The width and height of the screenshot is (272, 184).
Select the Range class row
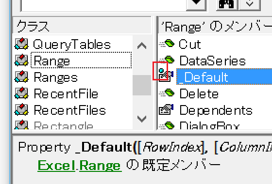click(73, 61)
